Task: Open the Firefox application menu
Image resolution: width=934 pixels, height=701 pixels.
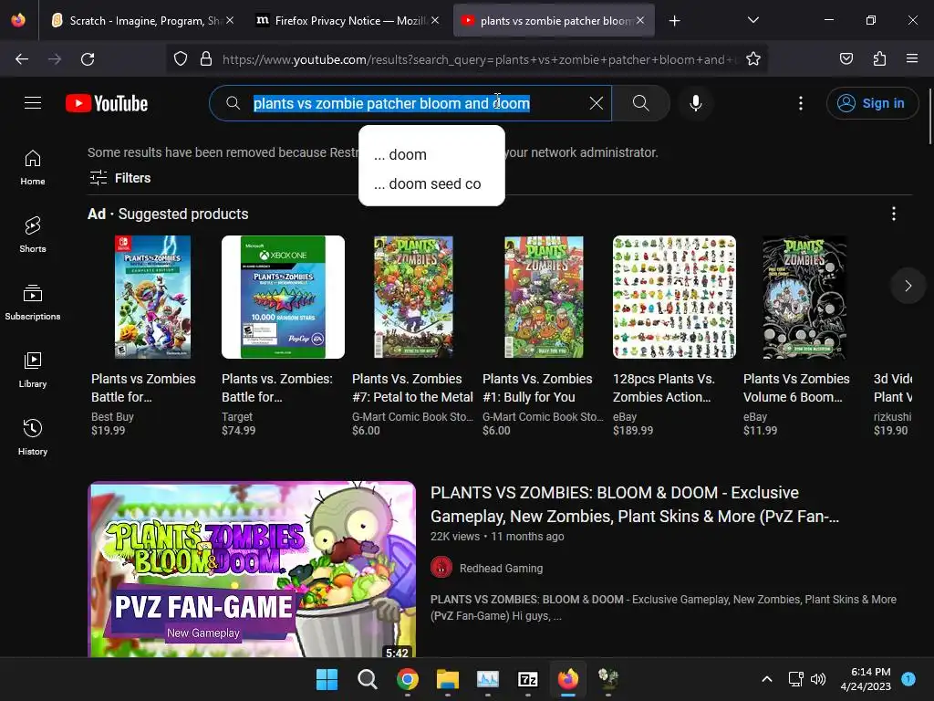Action: coord(912,58)
